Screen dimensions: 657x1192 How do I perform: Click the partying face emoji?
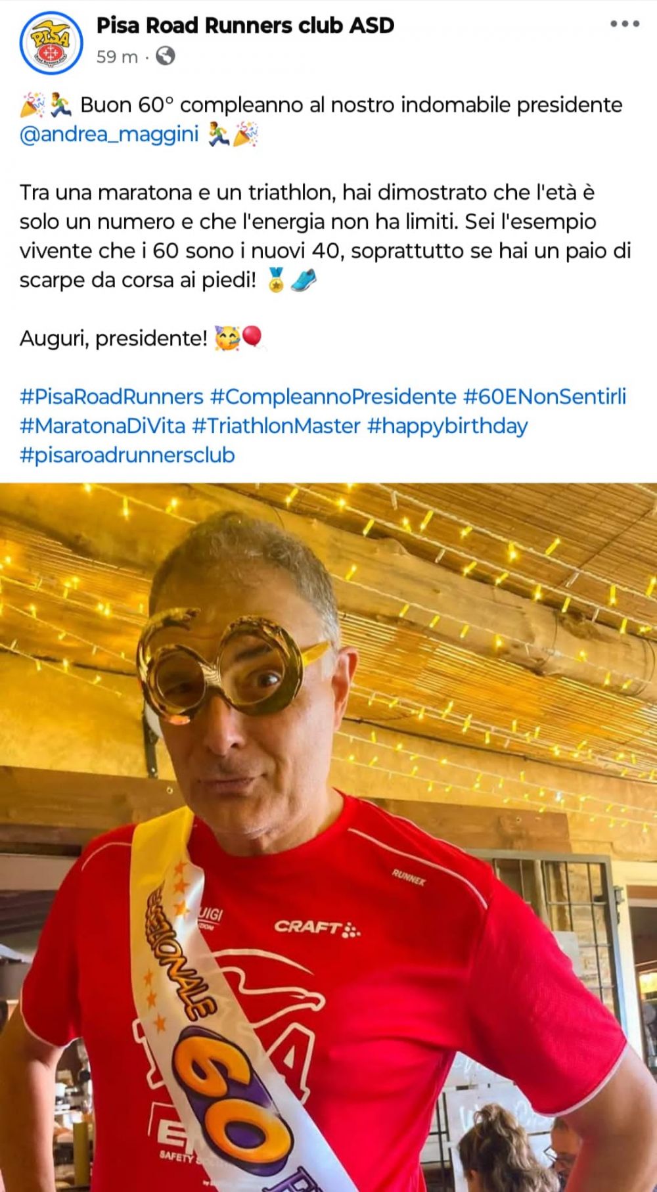[x=227, y=338]
